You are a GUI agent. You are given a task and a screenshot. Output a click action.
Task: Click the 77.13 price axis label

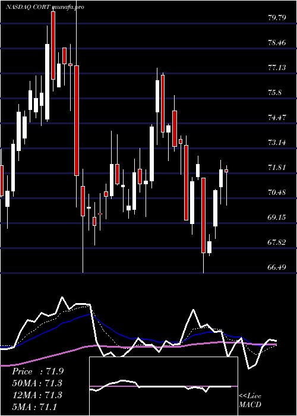277,68
